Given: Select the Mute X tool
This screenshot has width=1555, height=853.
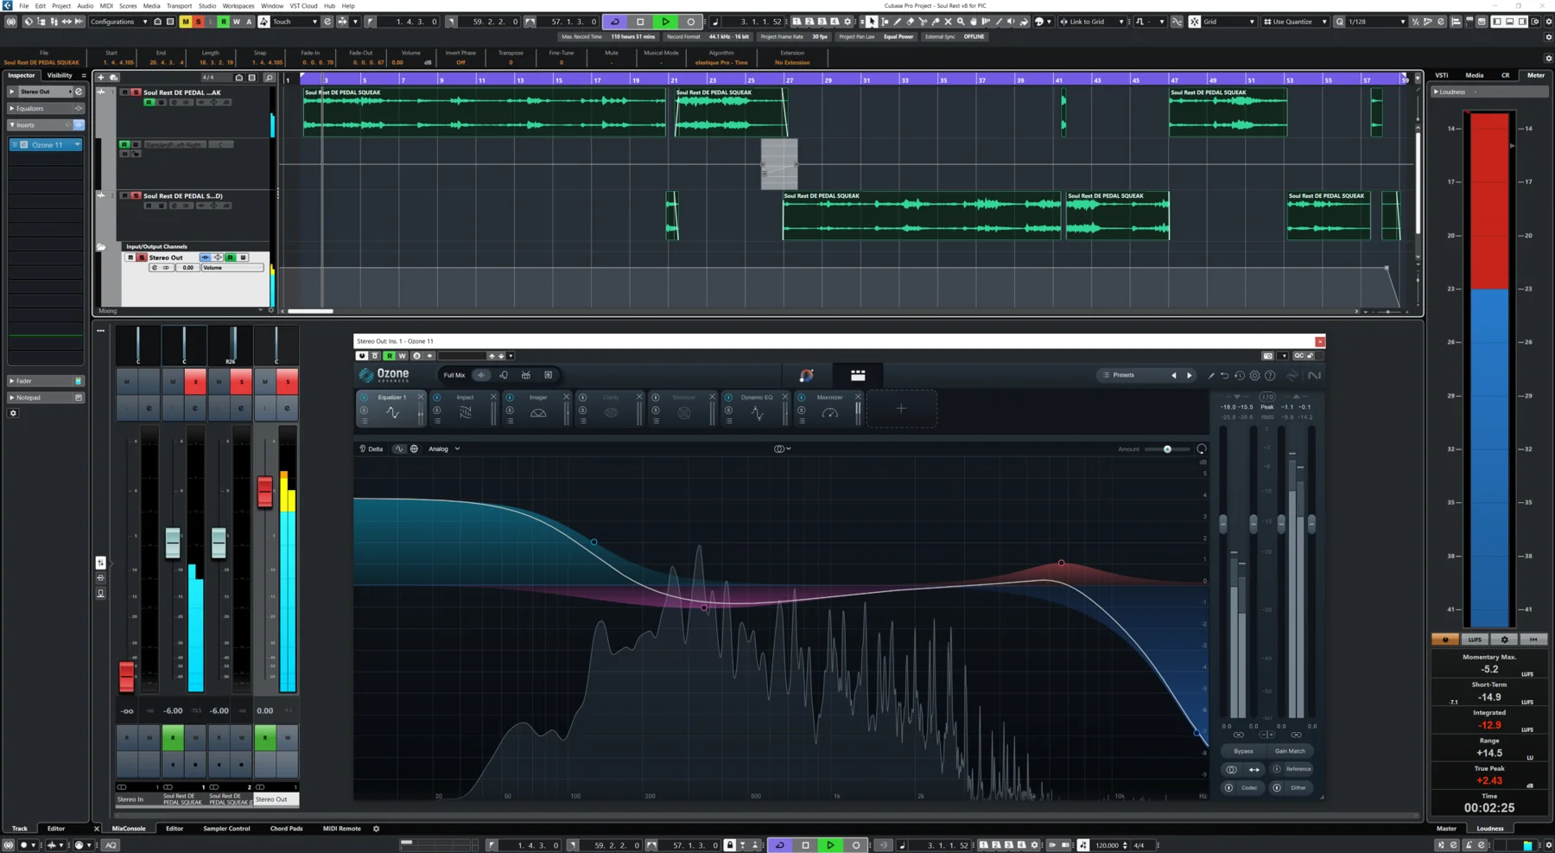Looking at the screenshot, I should click(948, 22).
